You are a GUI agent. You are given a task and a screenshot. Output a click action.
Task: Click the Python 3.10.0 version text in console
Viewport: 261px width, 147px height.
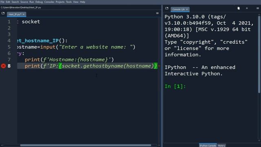coord(184,17)
